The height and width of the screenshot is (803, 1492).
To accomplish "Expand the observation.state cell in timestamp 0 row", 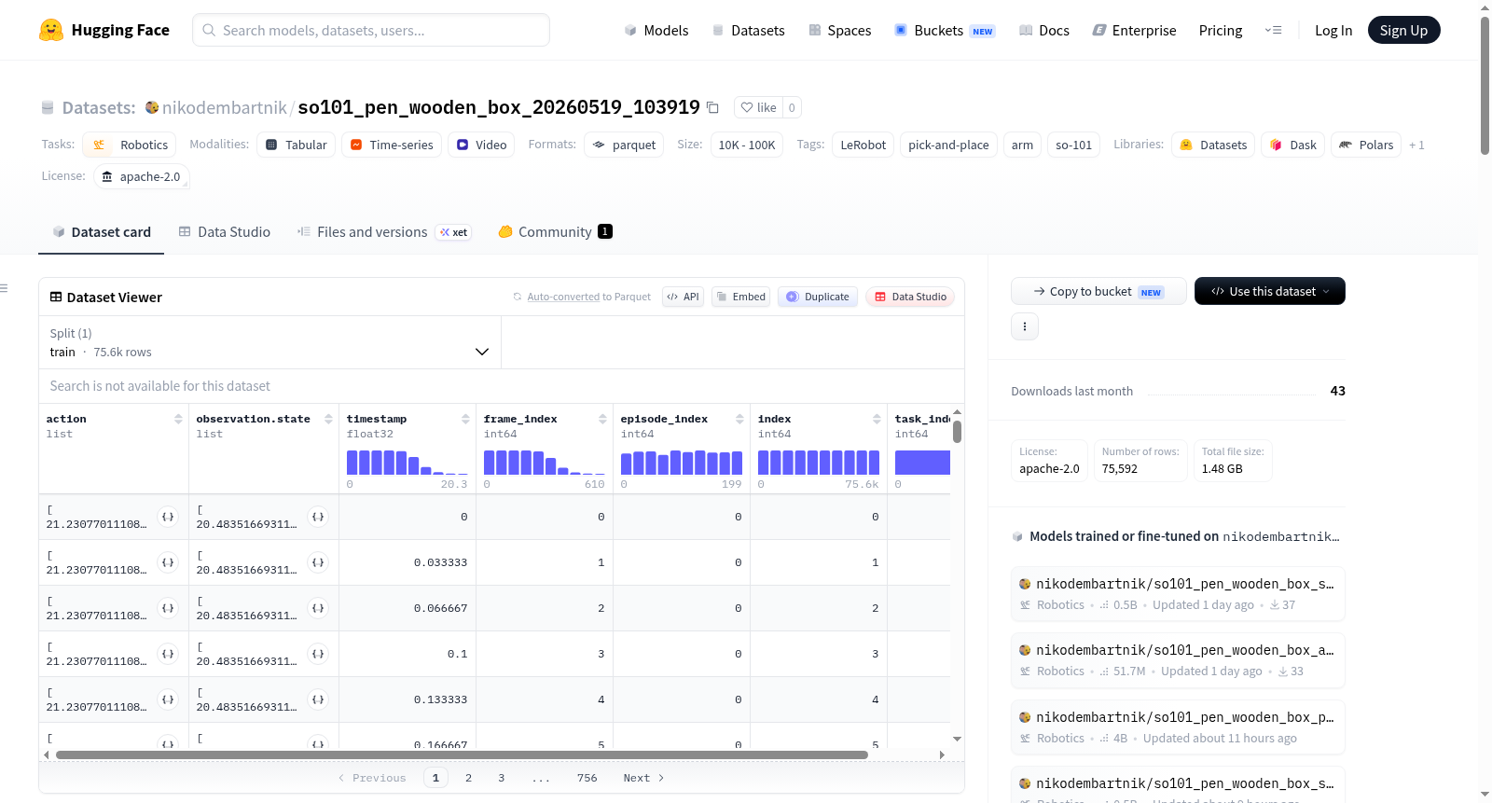I will 318,517.
